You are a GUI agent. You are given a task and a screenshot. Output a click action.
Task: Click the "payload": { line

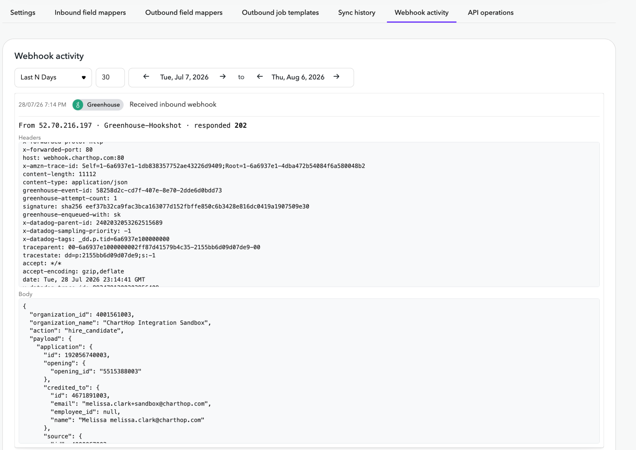pyautogui.click(x=51, y=339)
